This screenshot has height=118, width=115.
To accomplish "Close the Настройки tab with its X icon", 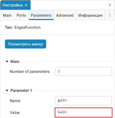I will (x=26, y=5).
